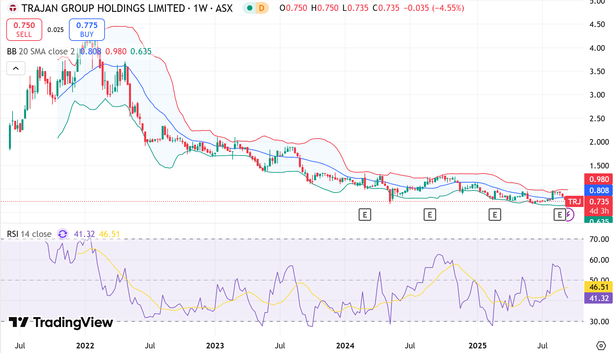This screenshot has width=613, height=353.
Task: Click the yellow 46.51 RSI average label
Action: pyautogui.click(x=598, y=287)
